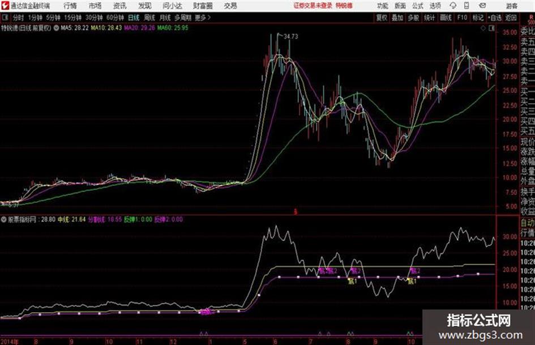Click the headset customer service icon
Image resolution: width=535 pixels, height=345 pixels.
click(453, 6)
